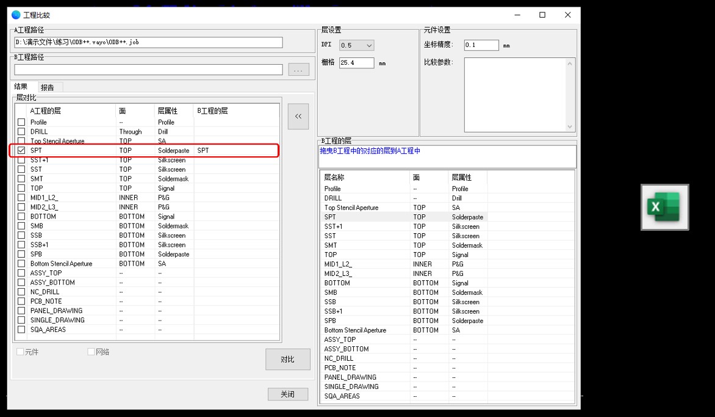Open the browse button for B工程路径
715x417 pixels.
(x=298, y=70)
